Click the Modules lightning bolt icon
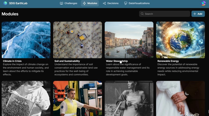 point(84,3)
